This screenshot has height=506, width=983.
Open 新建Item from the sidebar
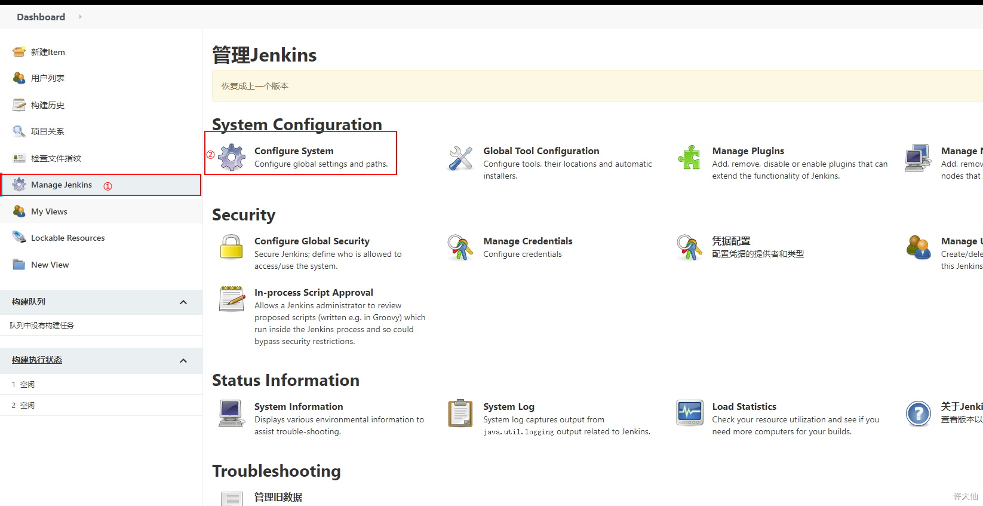tap(48, 52)
